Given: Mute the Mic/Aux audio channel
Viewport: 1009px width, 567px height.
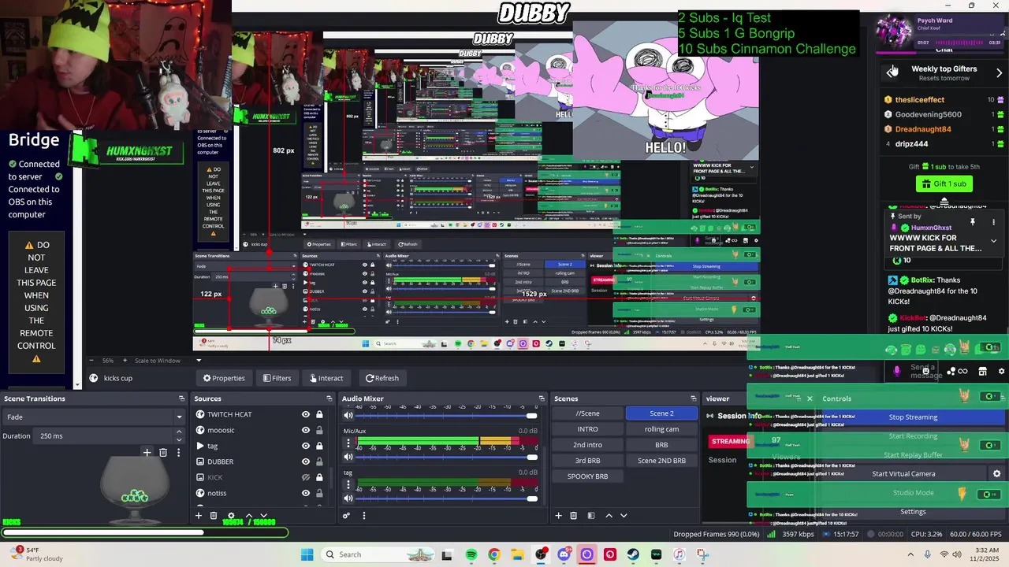Looking at the screenshot, I should [x=348, y=457].
